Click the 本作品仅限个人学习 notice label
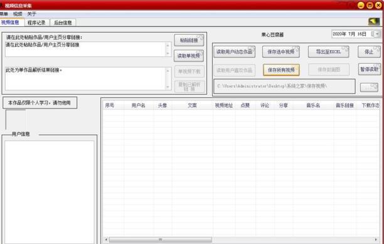The image size is (384, 244). (x=40, y=103)
